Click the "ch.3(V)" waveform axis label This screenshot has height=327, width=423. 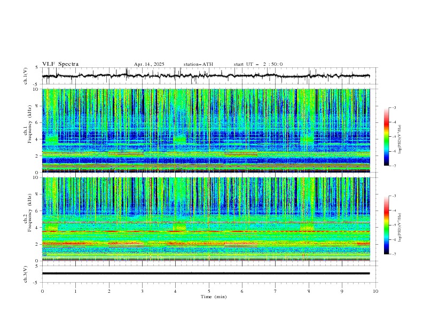tap(26, 274)
